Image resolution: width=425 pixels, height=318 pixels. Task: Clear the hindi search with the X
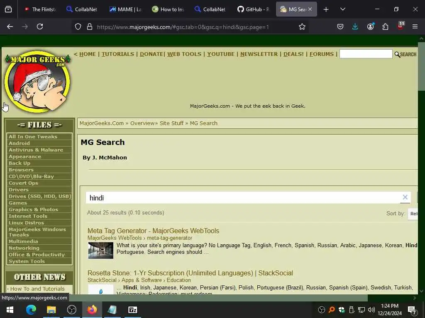coord(405,197)
